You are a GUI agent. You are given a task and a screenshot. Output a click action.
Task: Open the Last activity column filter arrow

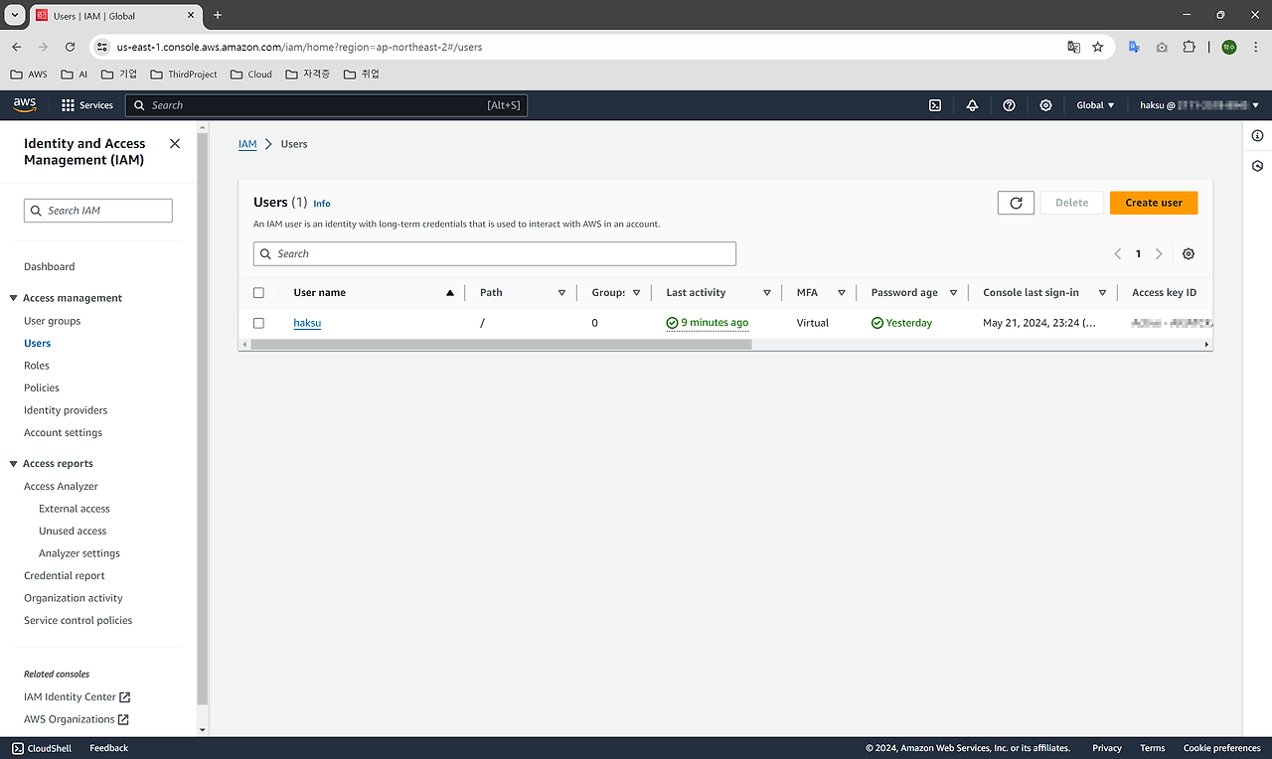coord(766,293)
